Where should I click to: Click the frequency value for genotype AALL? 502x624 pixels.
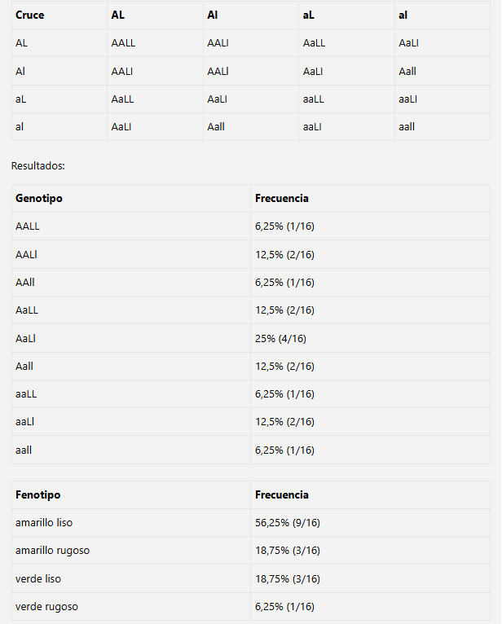click(284, 226)
